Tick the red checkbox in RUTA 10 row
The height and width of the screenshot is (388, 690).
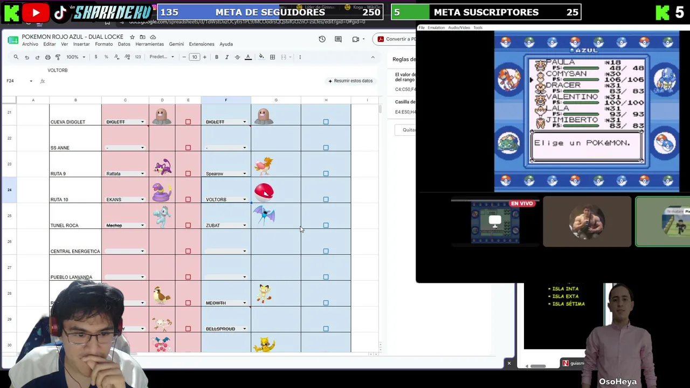[188, 199]
